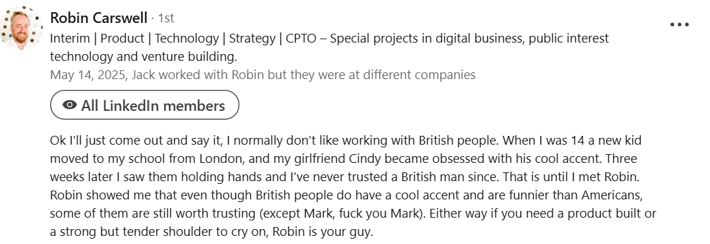
Task: Open the Robin Carswell name link
Action: [99, 18]
